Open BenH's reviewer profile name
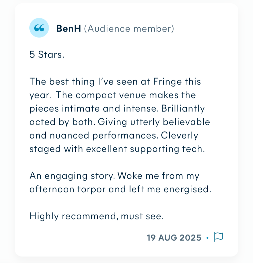The width and height of the screenshot is (253, 263). (x=69, y=29)
